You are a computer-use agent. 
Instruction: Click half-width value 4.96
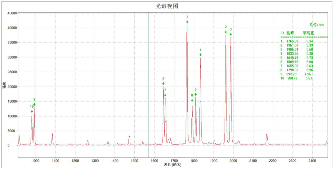pyautogui.click(x=308, y=74)
